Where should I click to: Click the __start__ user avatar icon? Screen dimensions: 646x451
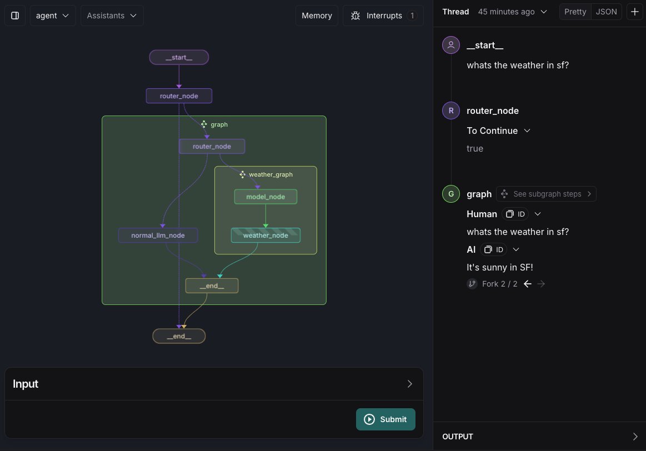450,45
